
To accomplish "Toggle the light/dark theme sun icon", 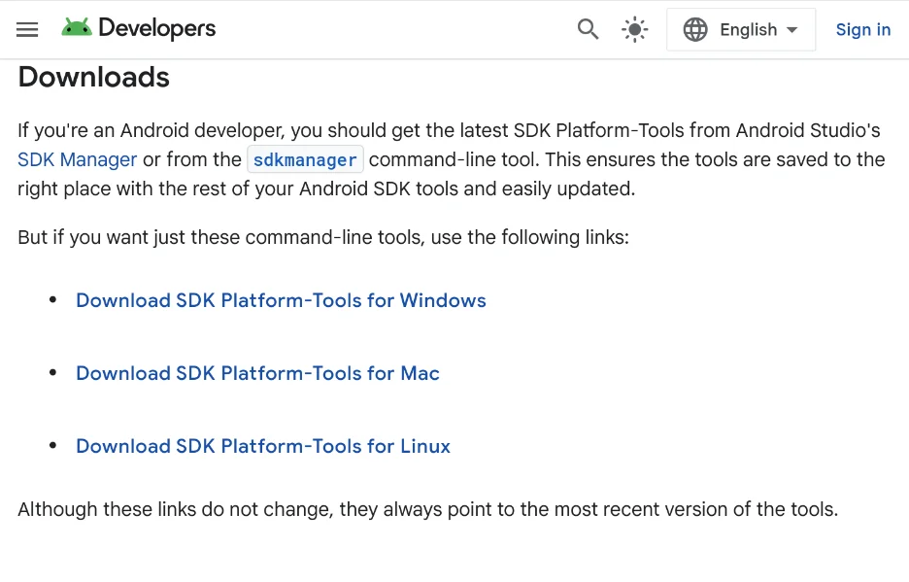I will (635, 29).
